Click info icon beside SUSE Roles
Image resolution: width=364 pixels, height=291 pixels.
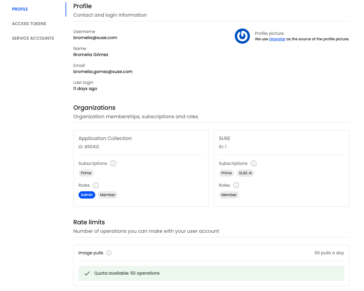click(x=236, y=185)
